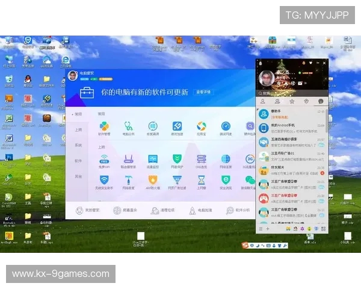Open the QQ penguin desktop shortcut
The height and width of the screenshot is (289, 361).
pyautogui.click(x=28, y=82)
